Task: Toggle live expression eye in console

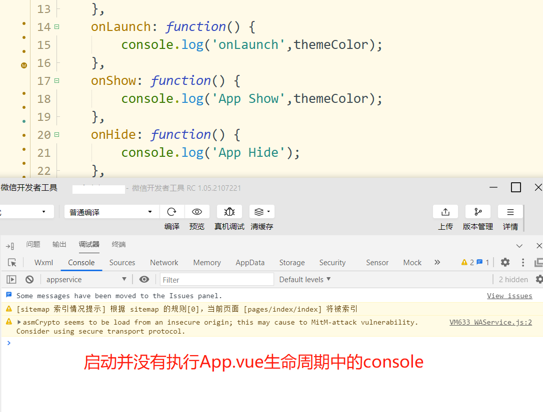Action: 144,280
